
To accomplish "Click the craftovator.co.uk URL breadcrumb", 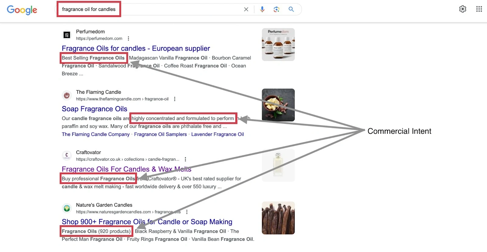I will [x=128, y=159].
